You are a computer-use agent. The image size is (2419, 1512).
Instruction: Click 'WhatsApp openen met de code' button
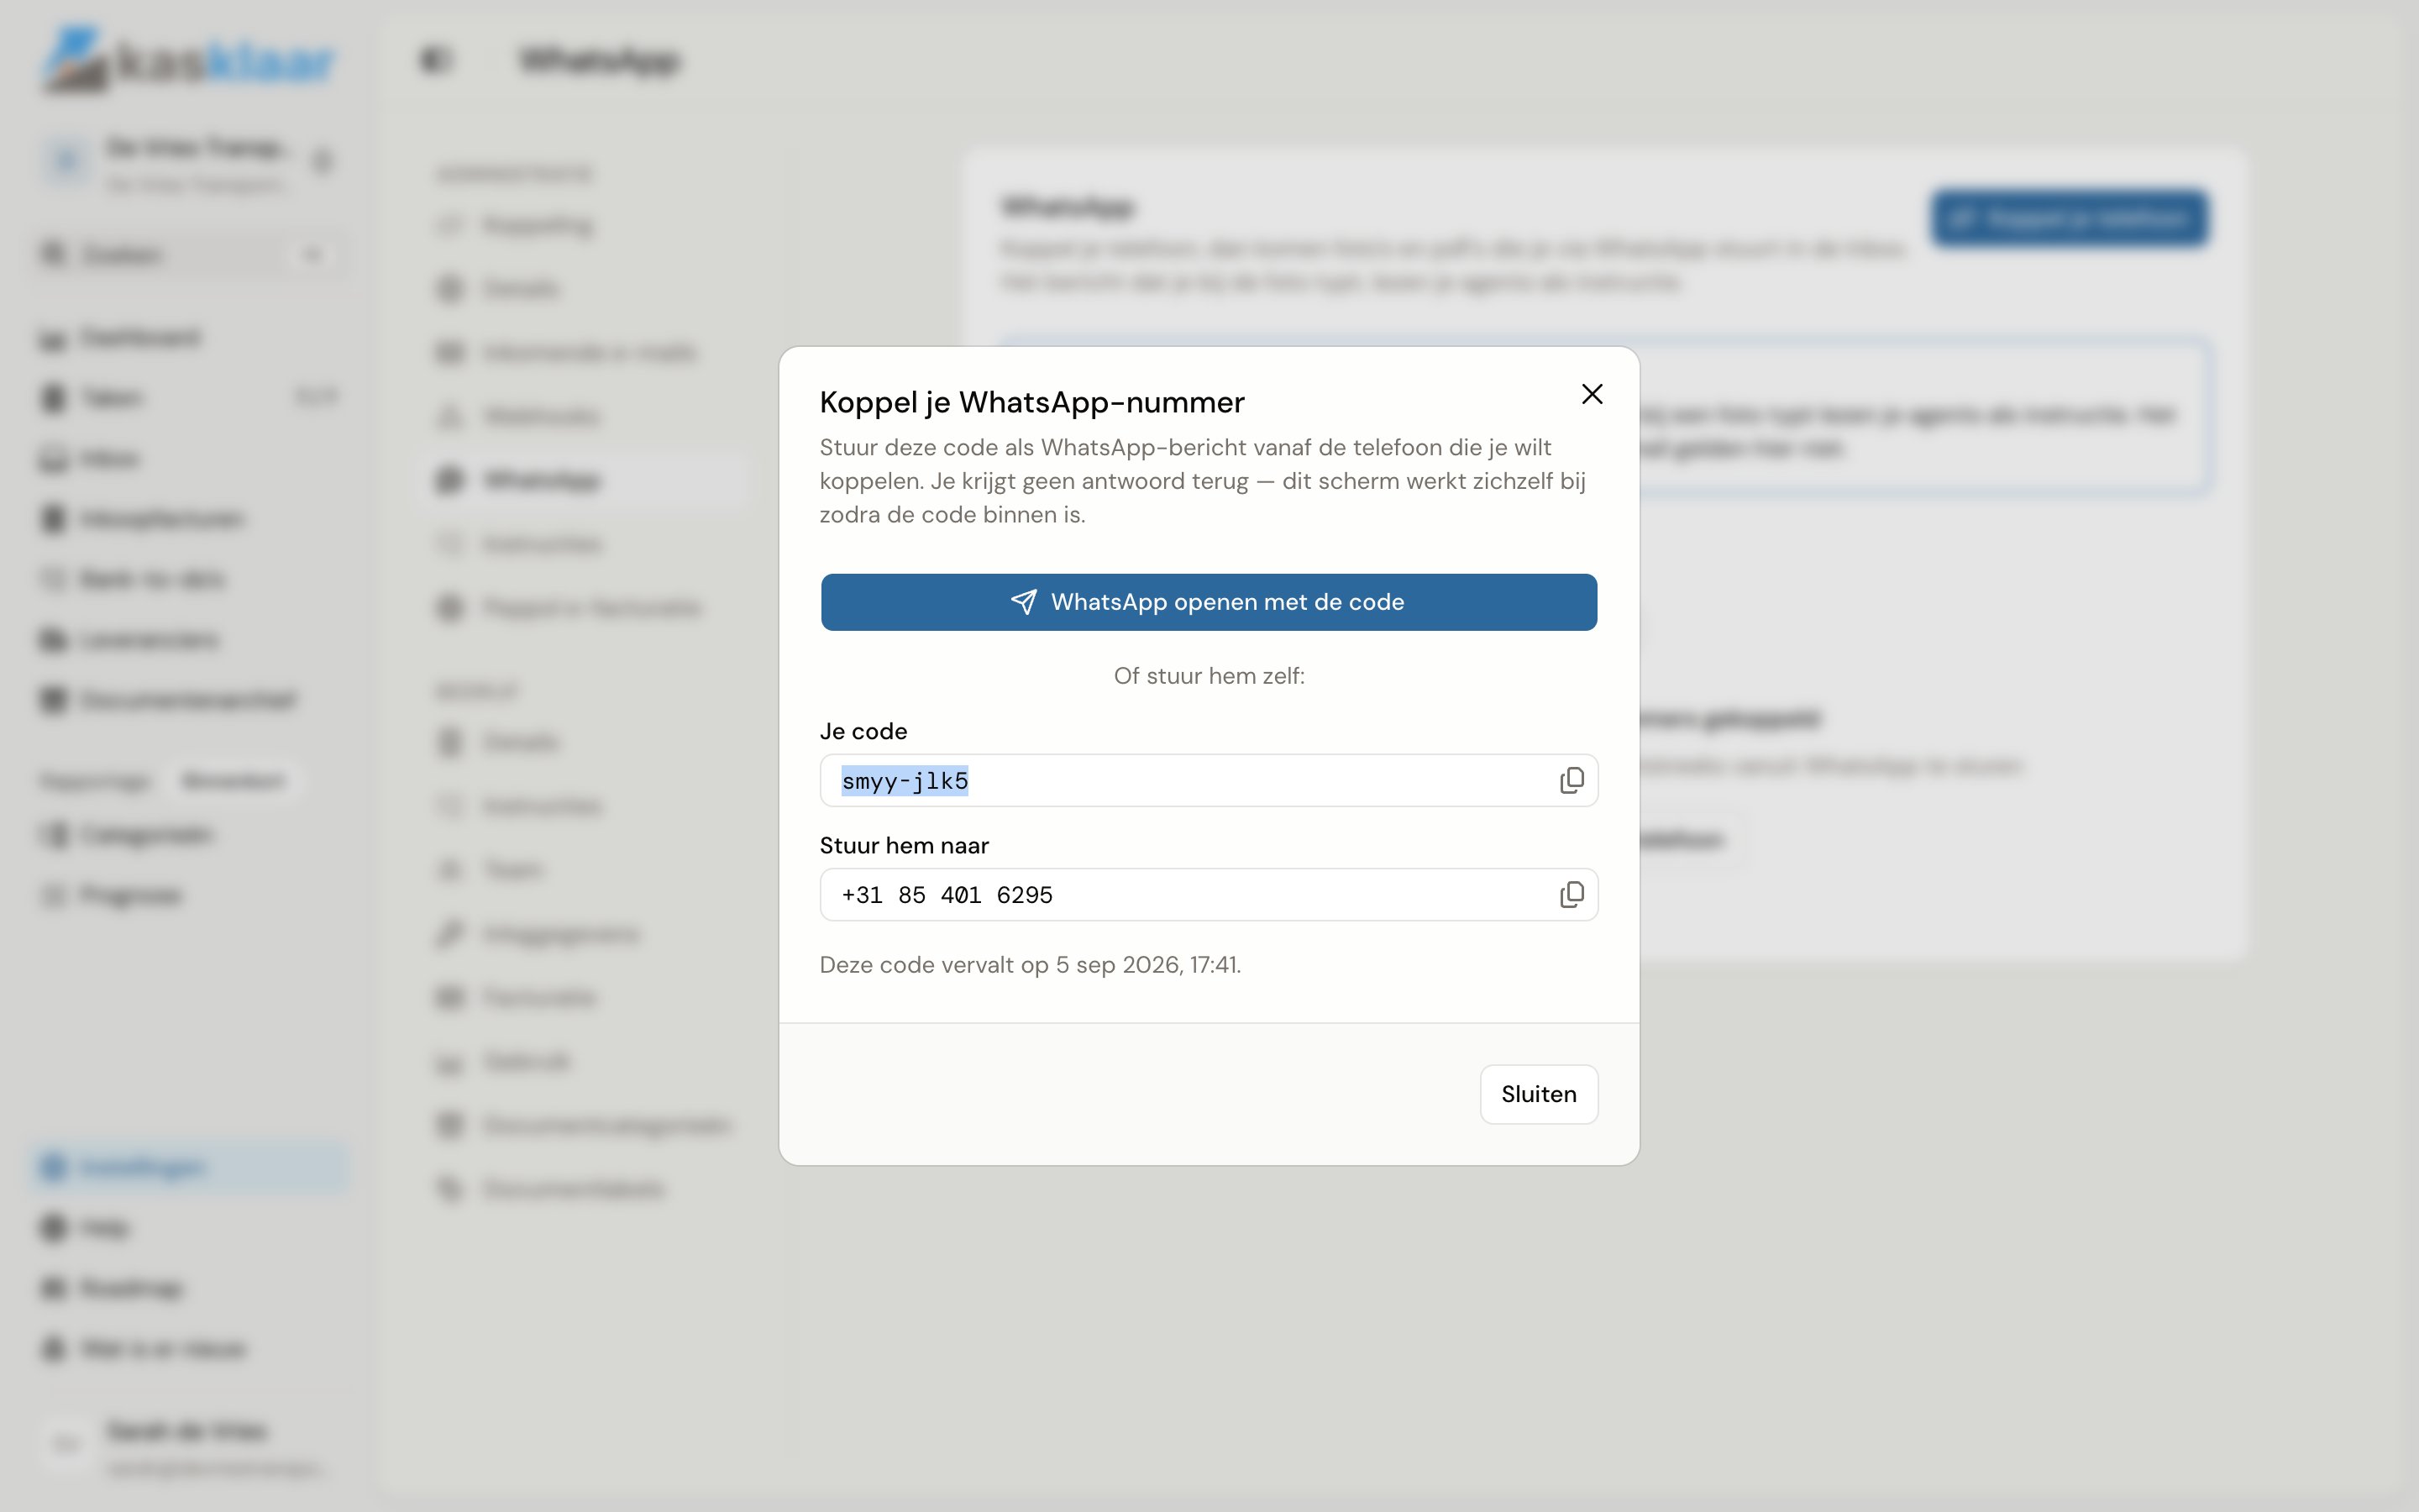click(1209, 602)
